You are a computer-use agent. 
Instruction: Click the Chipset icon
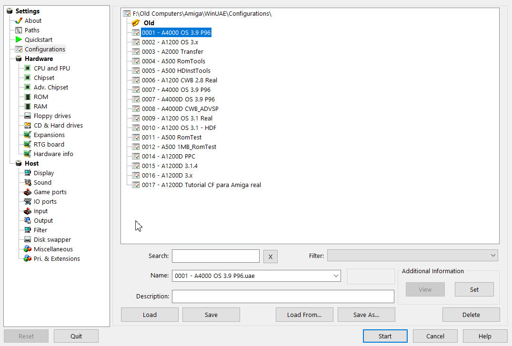[28, 78]
